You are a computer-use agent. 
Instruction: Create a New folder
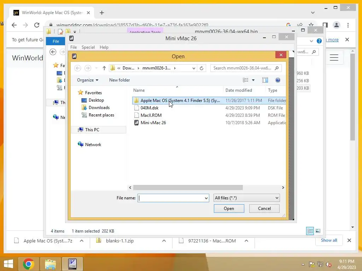pos(119,80)
